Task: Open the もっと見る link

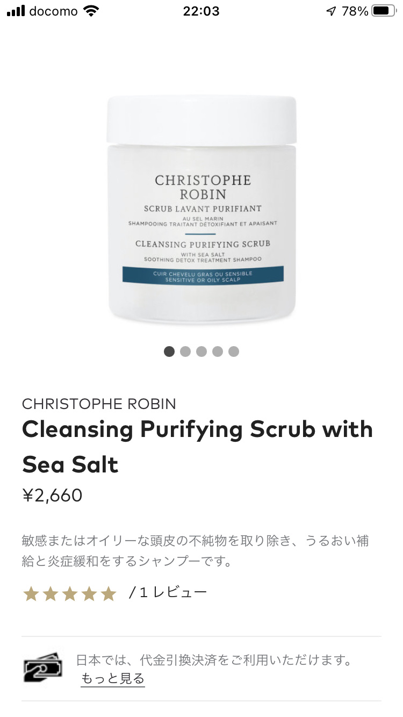Action: (x=113, y=678)
